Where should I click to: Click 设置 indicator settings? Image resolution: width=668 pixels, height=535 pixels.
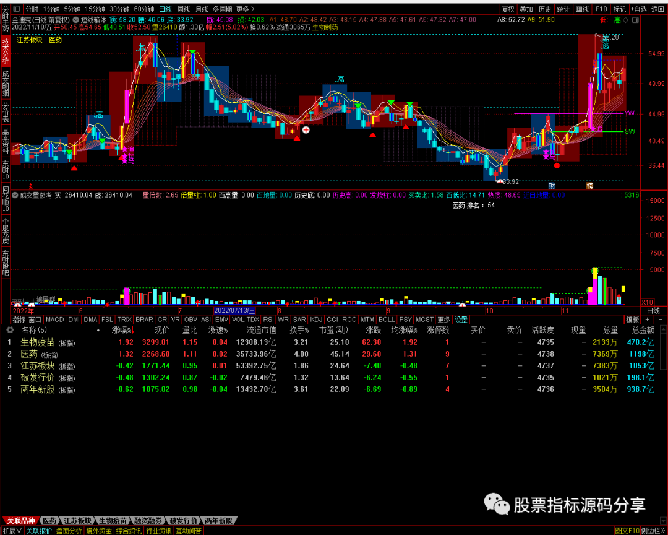pyautogui.click(x=461, y=320)
